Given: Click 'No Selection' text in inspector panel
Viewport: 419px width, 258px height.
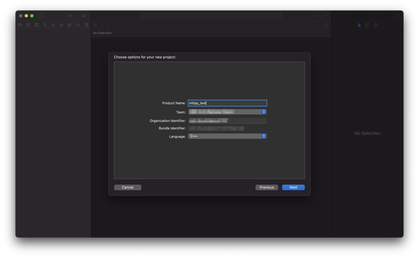Looking at the screenshot, I should 367,133.
